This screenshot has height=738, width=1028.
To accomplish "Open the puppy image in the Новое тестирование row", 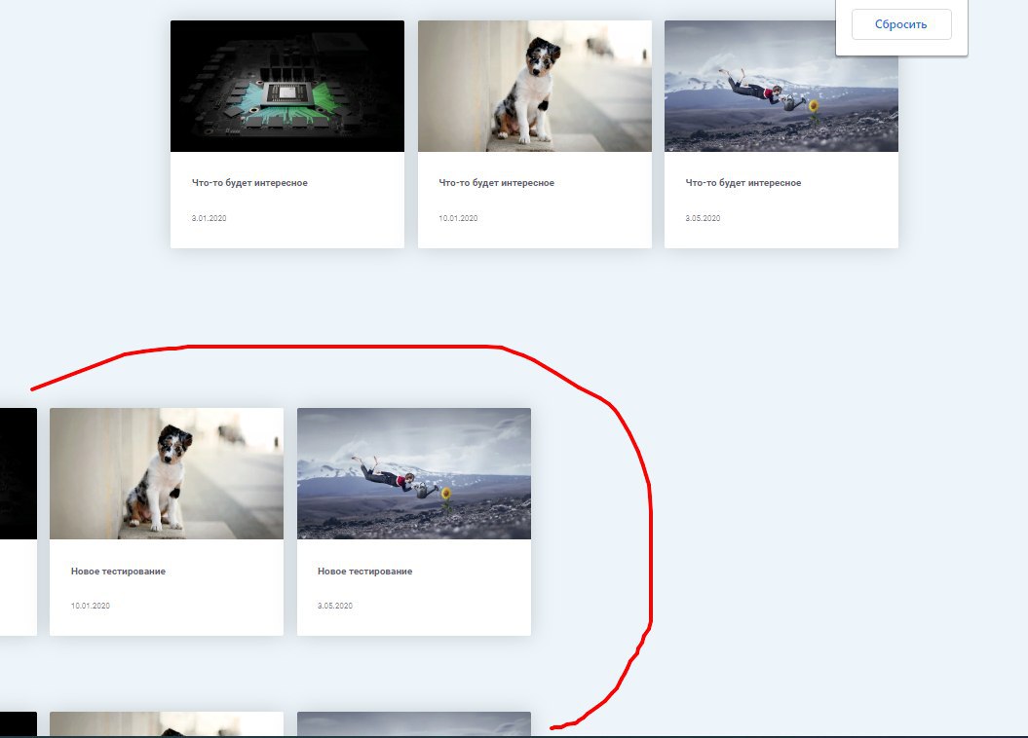I will tap(167, 473).
